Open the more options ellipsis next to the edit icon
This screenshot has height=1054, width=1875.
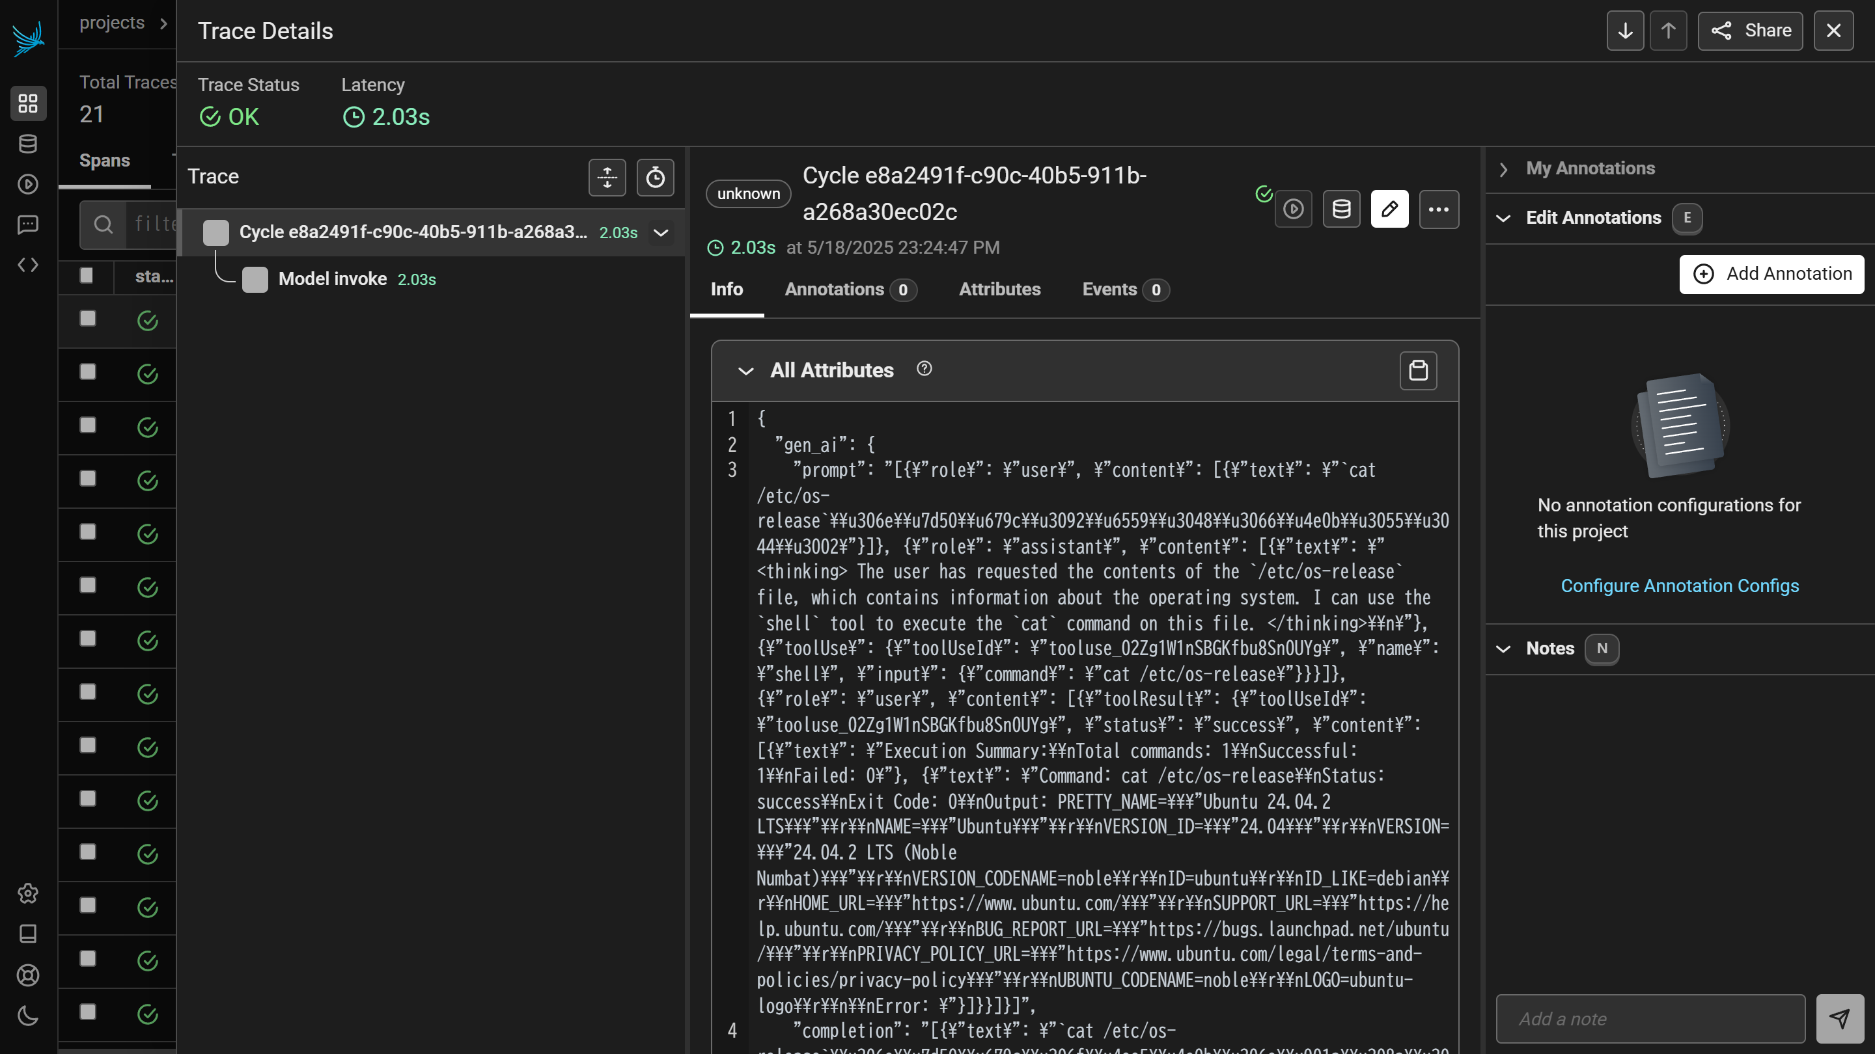point(1439,209)
